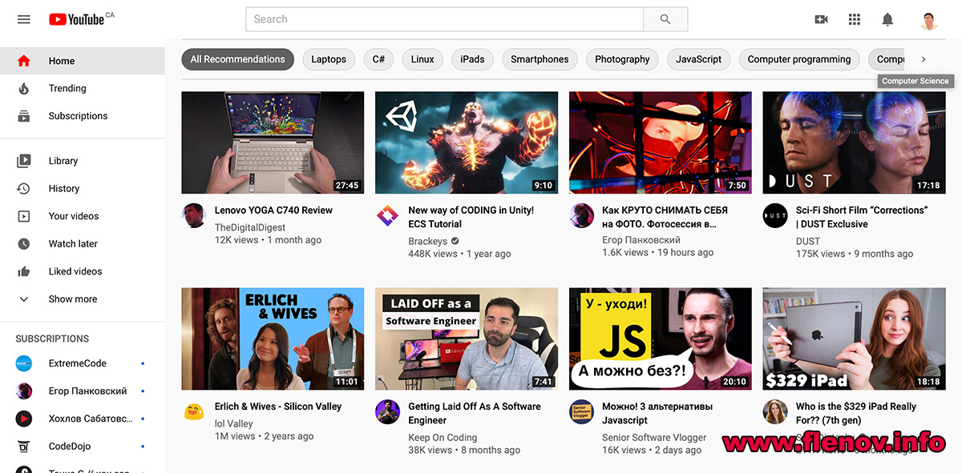Image resolution: width=962 pixels, height=473 pixels.
Task: Click the Lenovo YOGA C740 Review title
Action: tap(273, 210)
